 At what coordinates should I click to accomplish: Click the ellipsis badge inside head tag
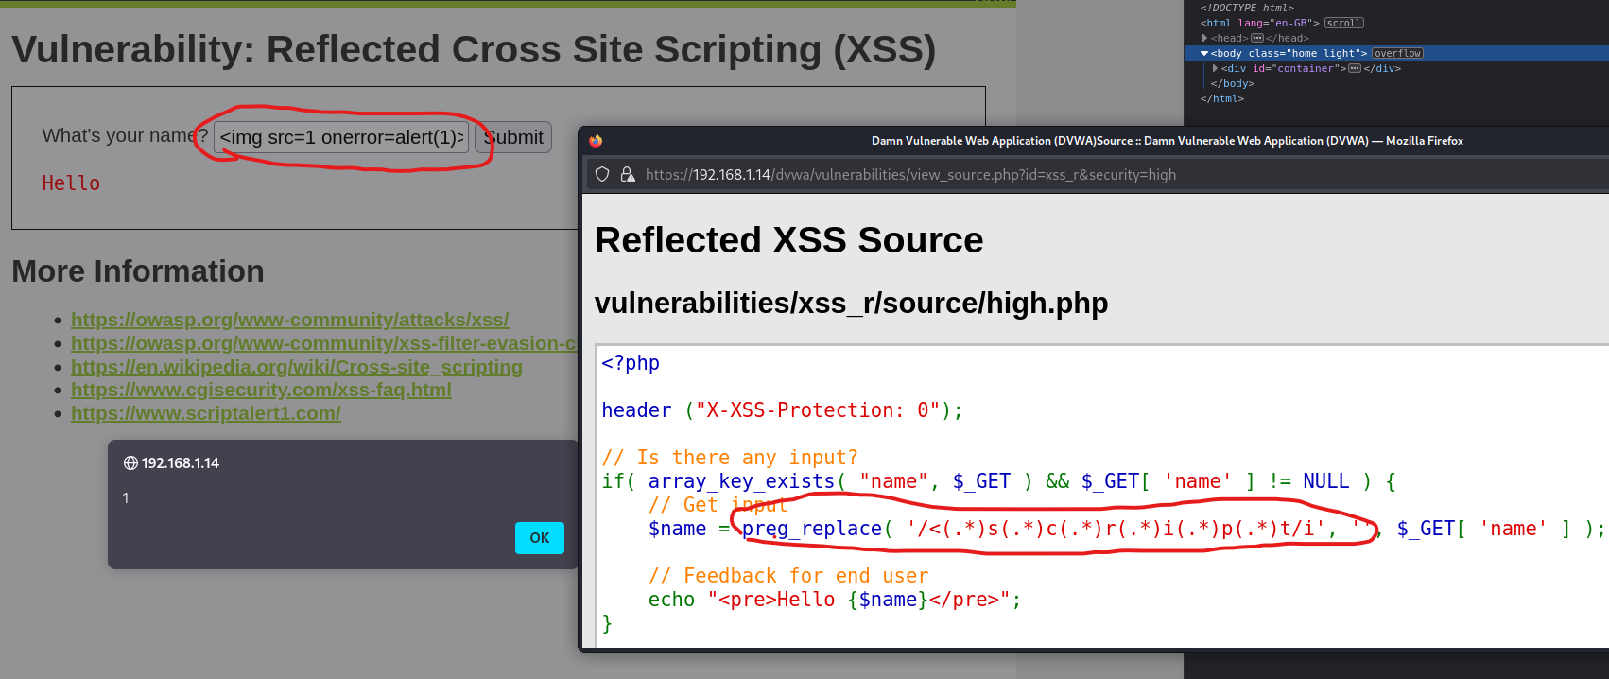point(1256,38)
